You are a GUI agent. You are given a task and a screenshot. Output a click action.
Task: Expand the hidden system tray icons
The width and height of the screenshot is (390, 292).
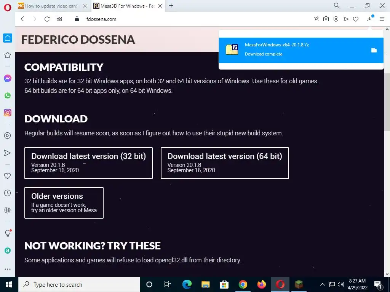pyautogui.click(x=322, y=284)
